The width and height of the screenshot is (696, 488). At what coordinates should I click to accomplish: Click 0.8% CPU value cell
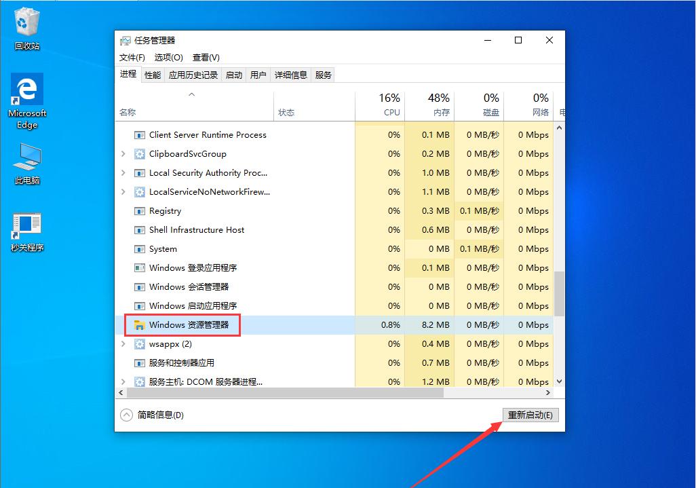tap(380, 325)
